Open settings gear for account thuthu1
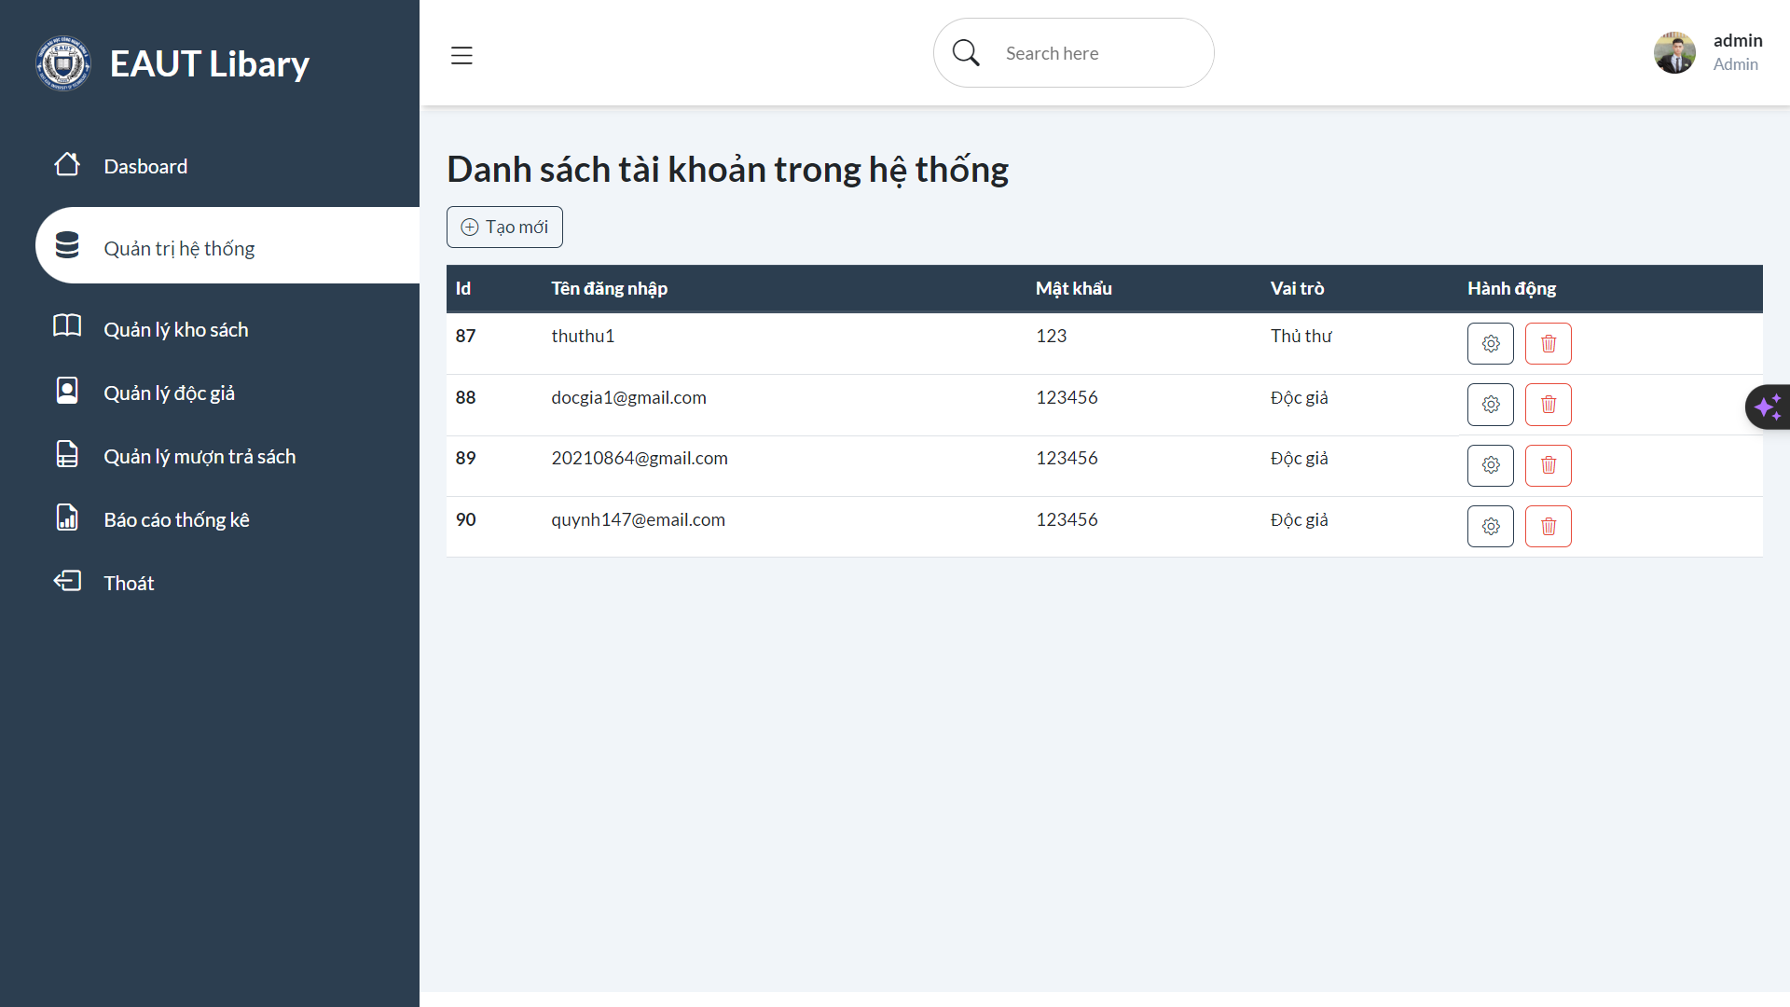 pos(1490,343)
